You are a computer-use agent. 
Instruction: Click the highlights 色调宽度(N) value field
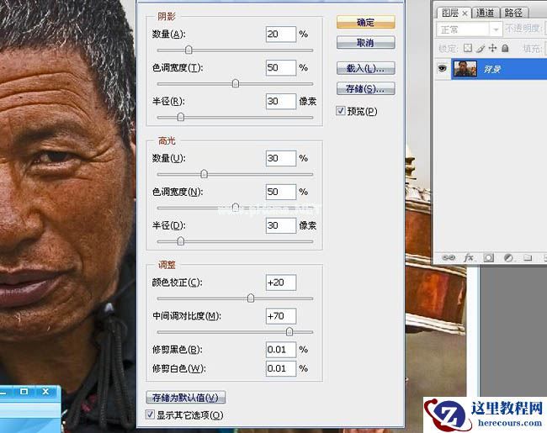point(281,192)
